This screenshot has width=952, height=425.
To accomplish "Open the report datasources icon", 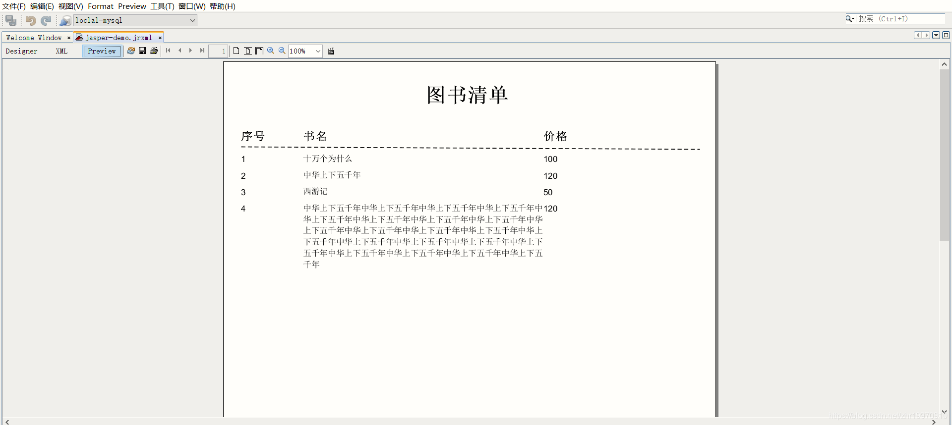I will (x=65, y=20).
